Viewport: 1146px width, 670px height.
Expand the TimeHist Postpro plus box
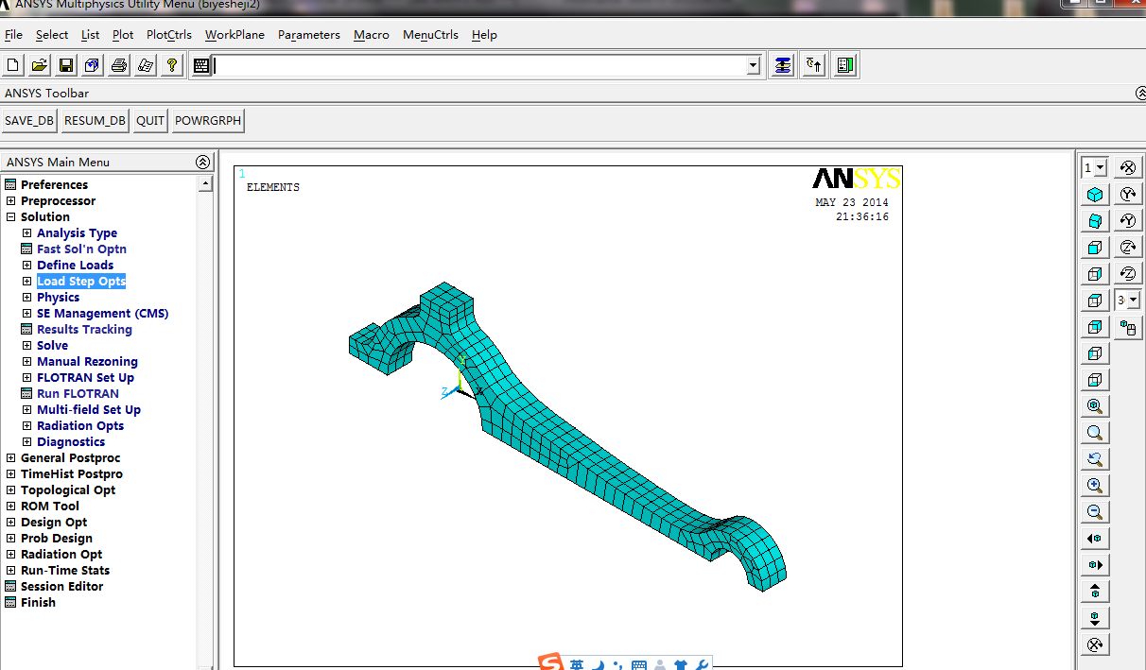pos(10,473)
